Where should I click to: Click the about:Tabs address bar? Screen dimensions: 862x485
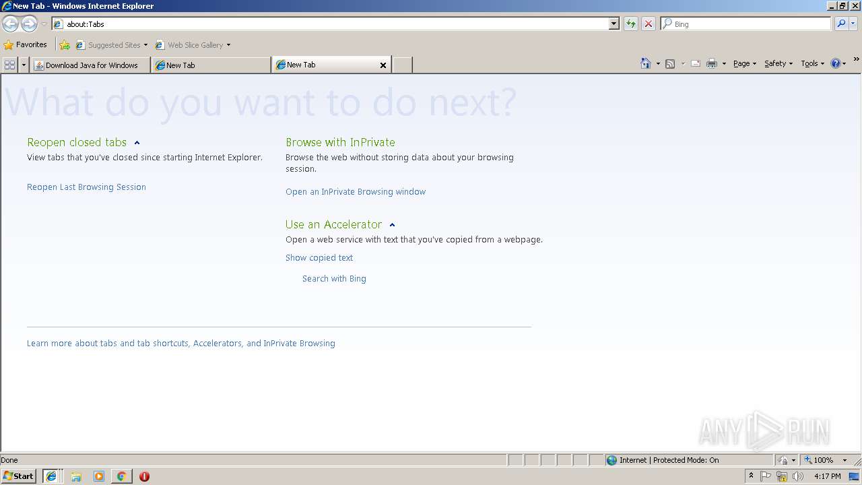[x=330, y=24]
